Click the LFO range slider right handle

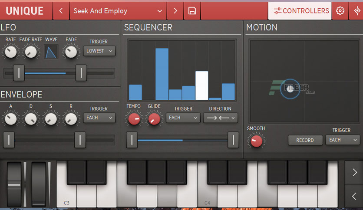coord(81,73)
